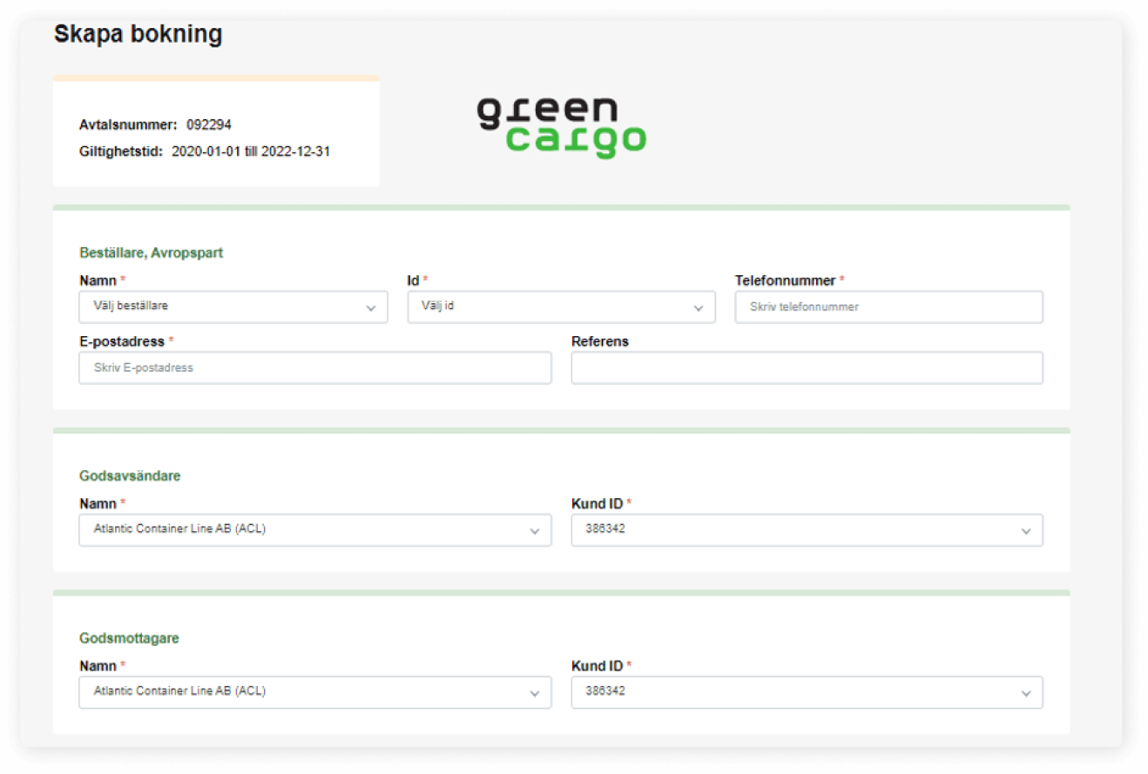
Task: Open the Godsavsändare Kund ID dropdown
Action: [807, 529]
